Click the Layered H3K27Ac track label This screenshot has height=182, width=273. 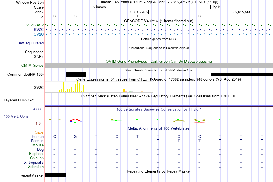pos(19,100)
